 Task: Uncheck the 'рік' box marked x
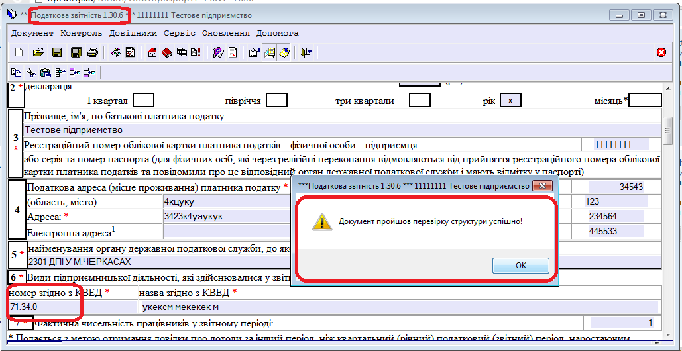point(510,101)
